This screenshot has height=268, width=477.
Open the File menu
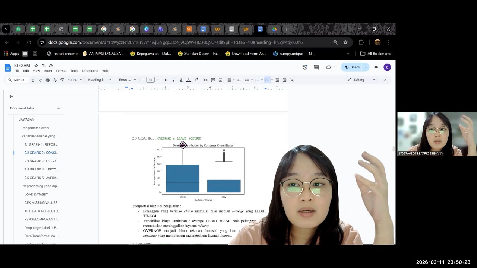tap(17, 71)
